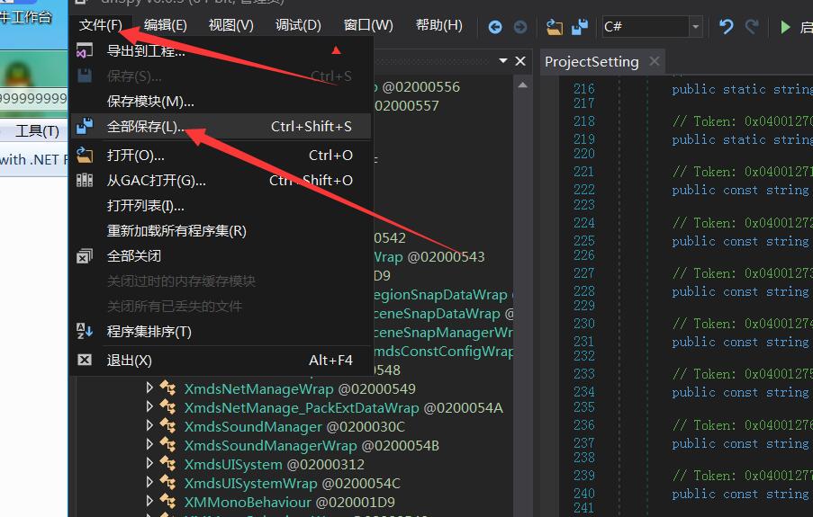The image size is (813, 517).
Task: Click the save all toolbar icon
Action: (x=580, y=27)
